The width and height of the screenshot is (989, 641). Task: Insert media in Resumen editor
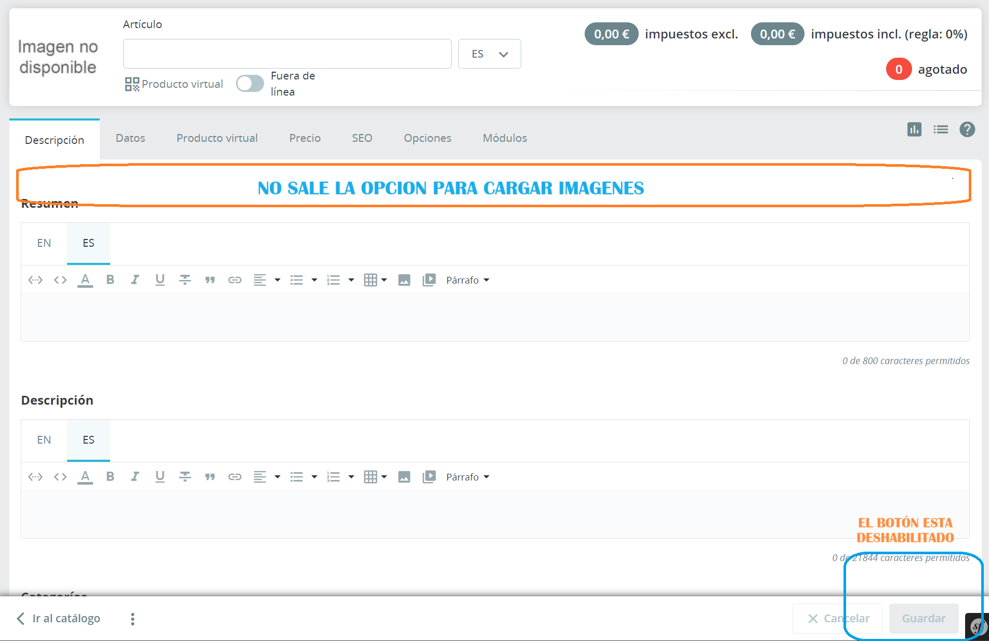coord(429,280)
